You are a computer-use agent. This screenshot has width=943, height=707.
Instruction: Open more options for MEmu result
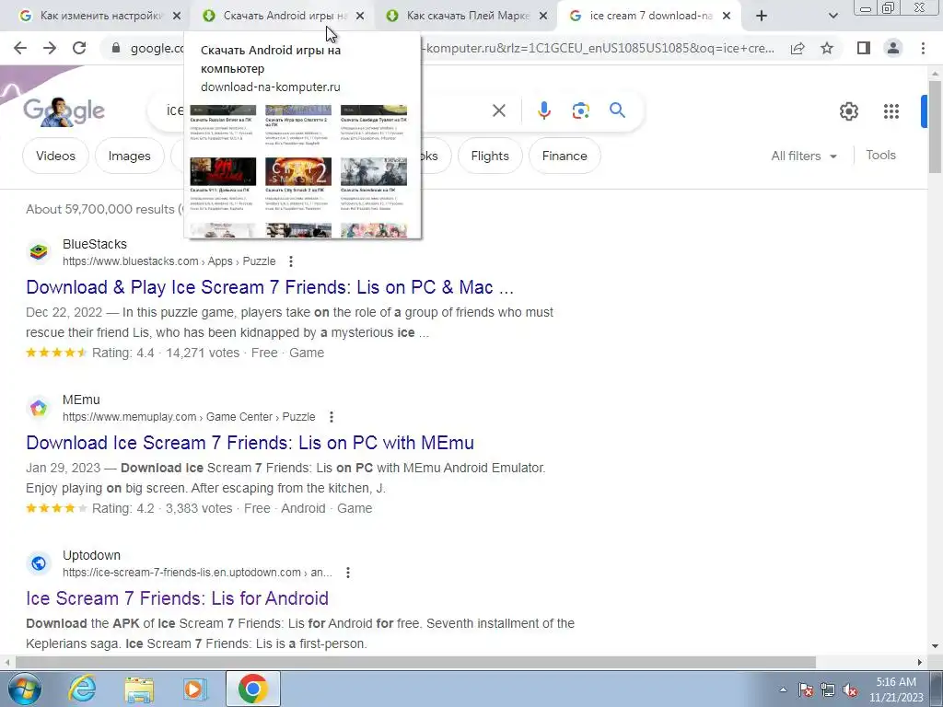tap(332, 417)
